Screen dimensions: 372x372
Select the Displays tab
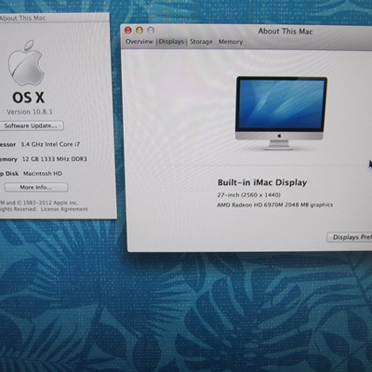[171, 42]
